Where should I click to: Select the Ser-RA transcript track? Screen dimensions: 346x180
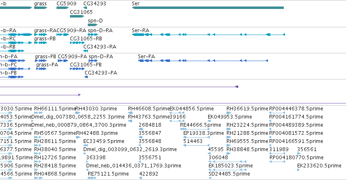pyautogui.click(x=208, y=35)
